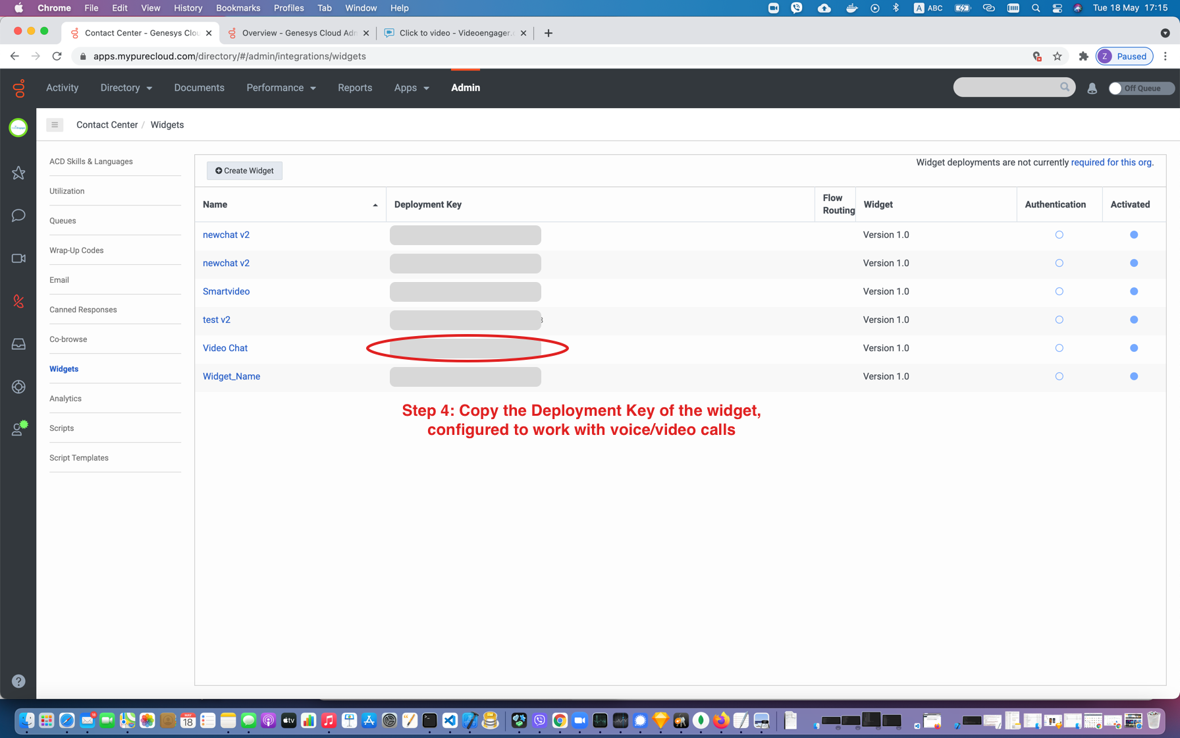1180x738 pixels.
Task: Open the Activity tab
Action: tap(62, 88)
